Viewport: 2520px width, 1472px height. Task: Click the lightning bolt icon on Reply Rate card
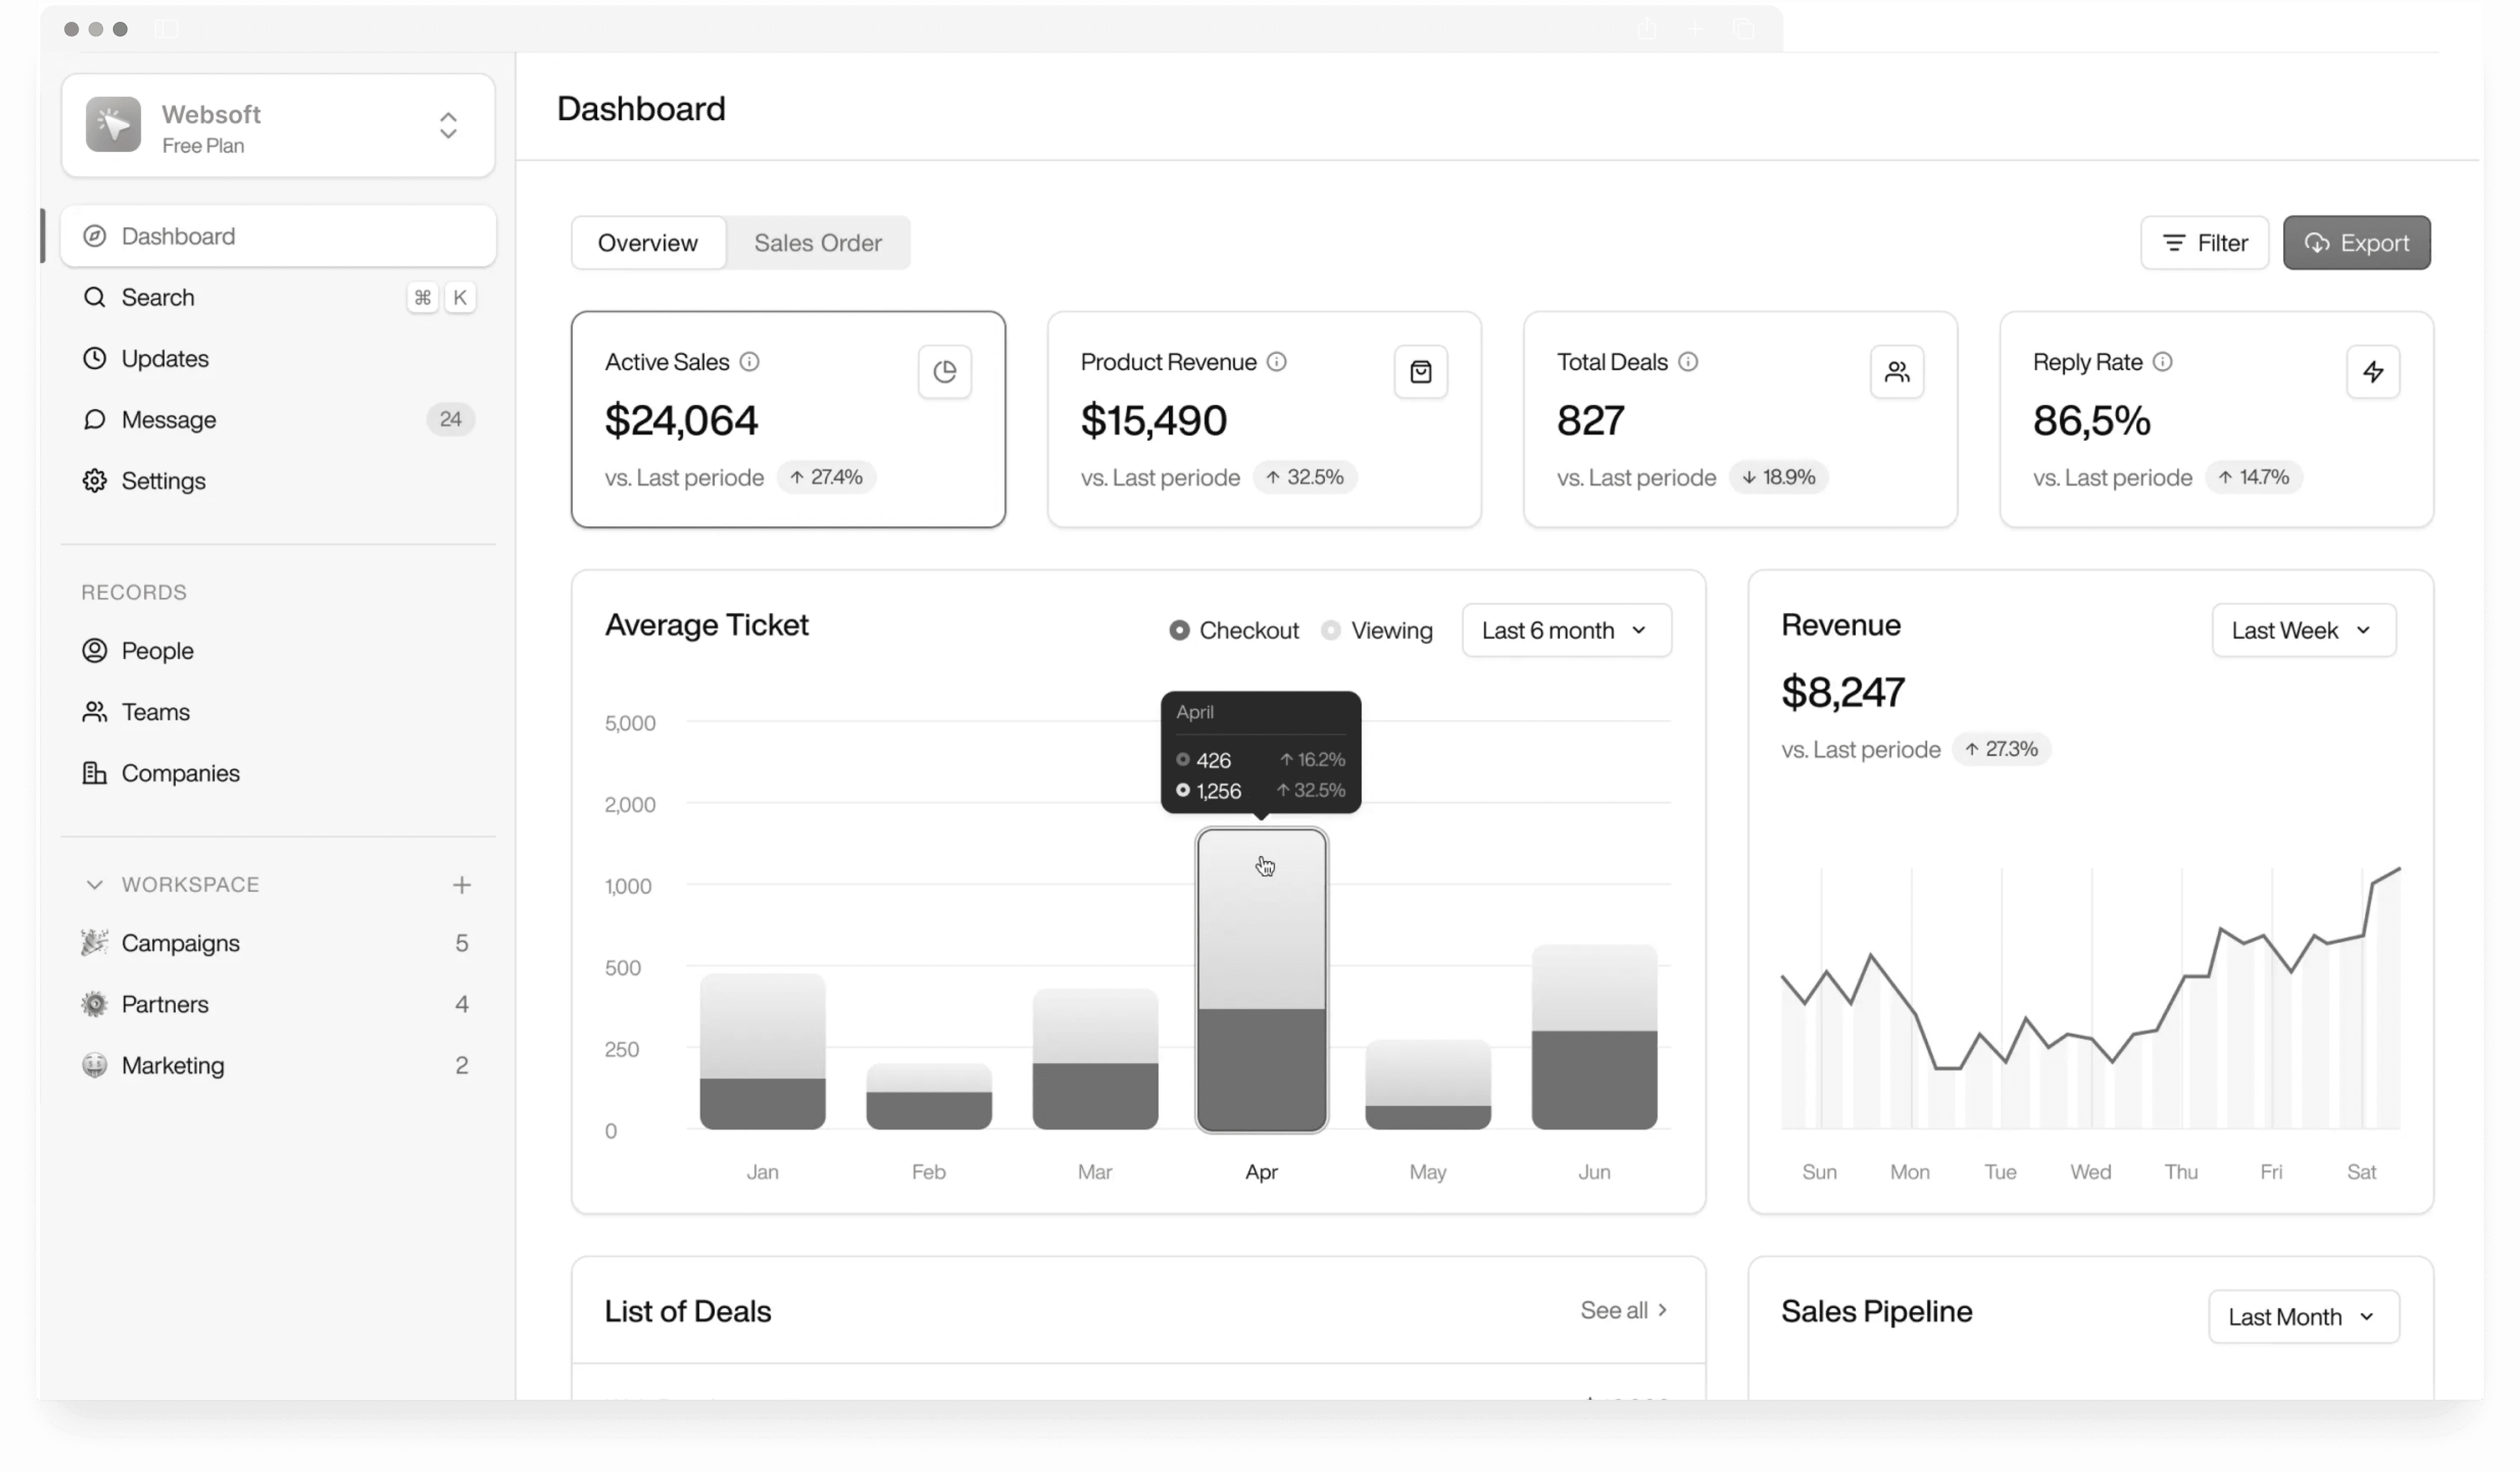coord(2374,371)
